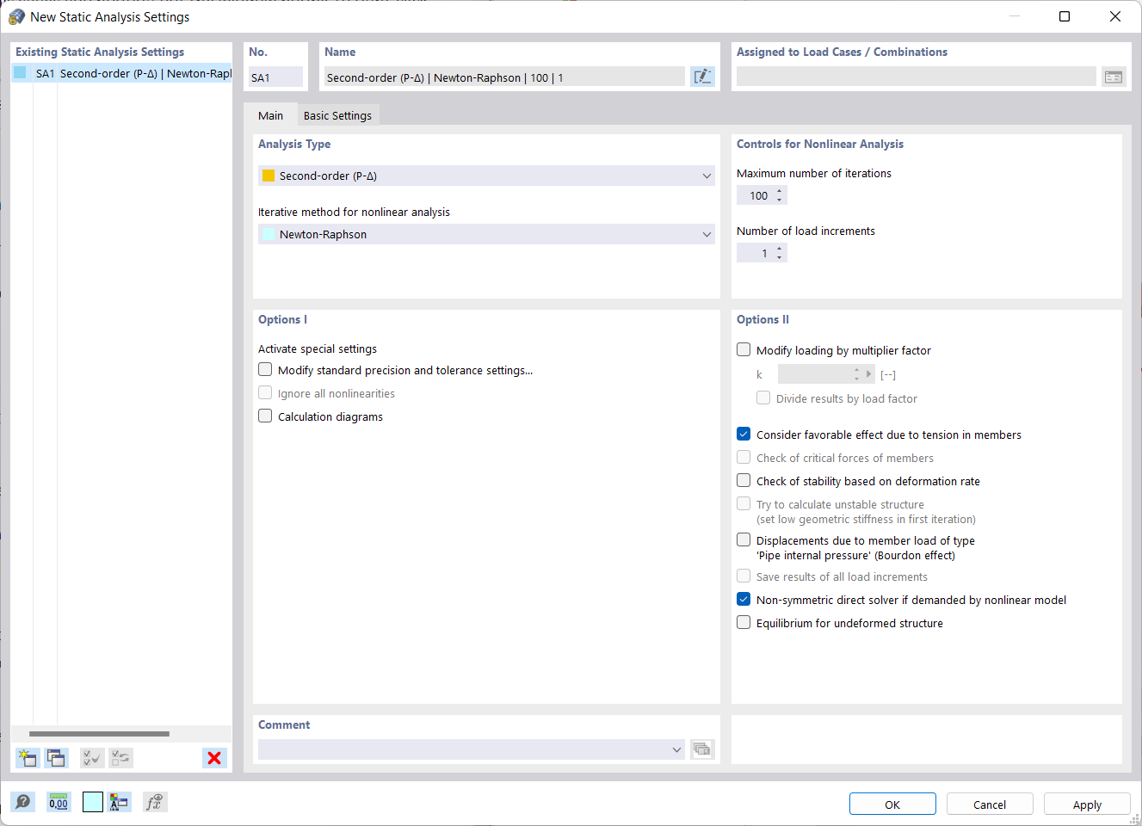
Task: Open display colors and fonts settings
Action: pos(120,802)
